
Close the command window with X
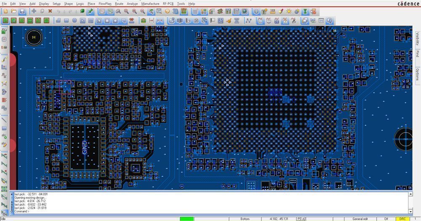(x=11, y=194)
